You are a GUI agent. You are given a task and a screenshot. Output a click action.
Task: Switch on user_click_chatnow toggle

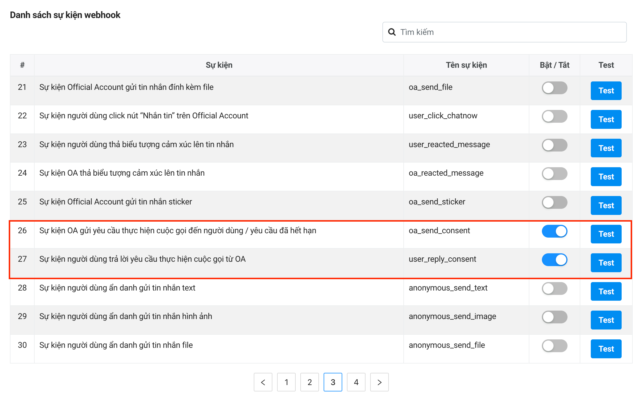tap(554, 116)
